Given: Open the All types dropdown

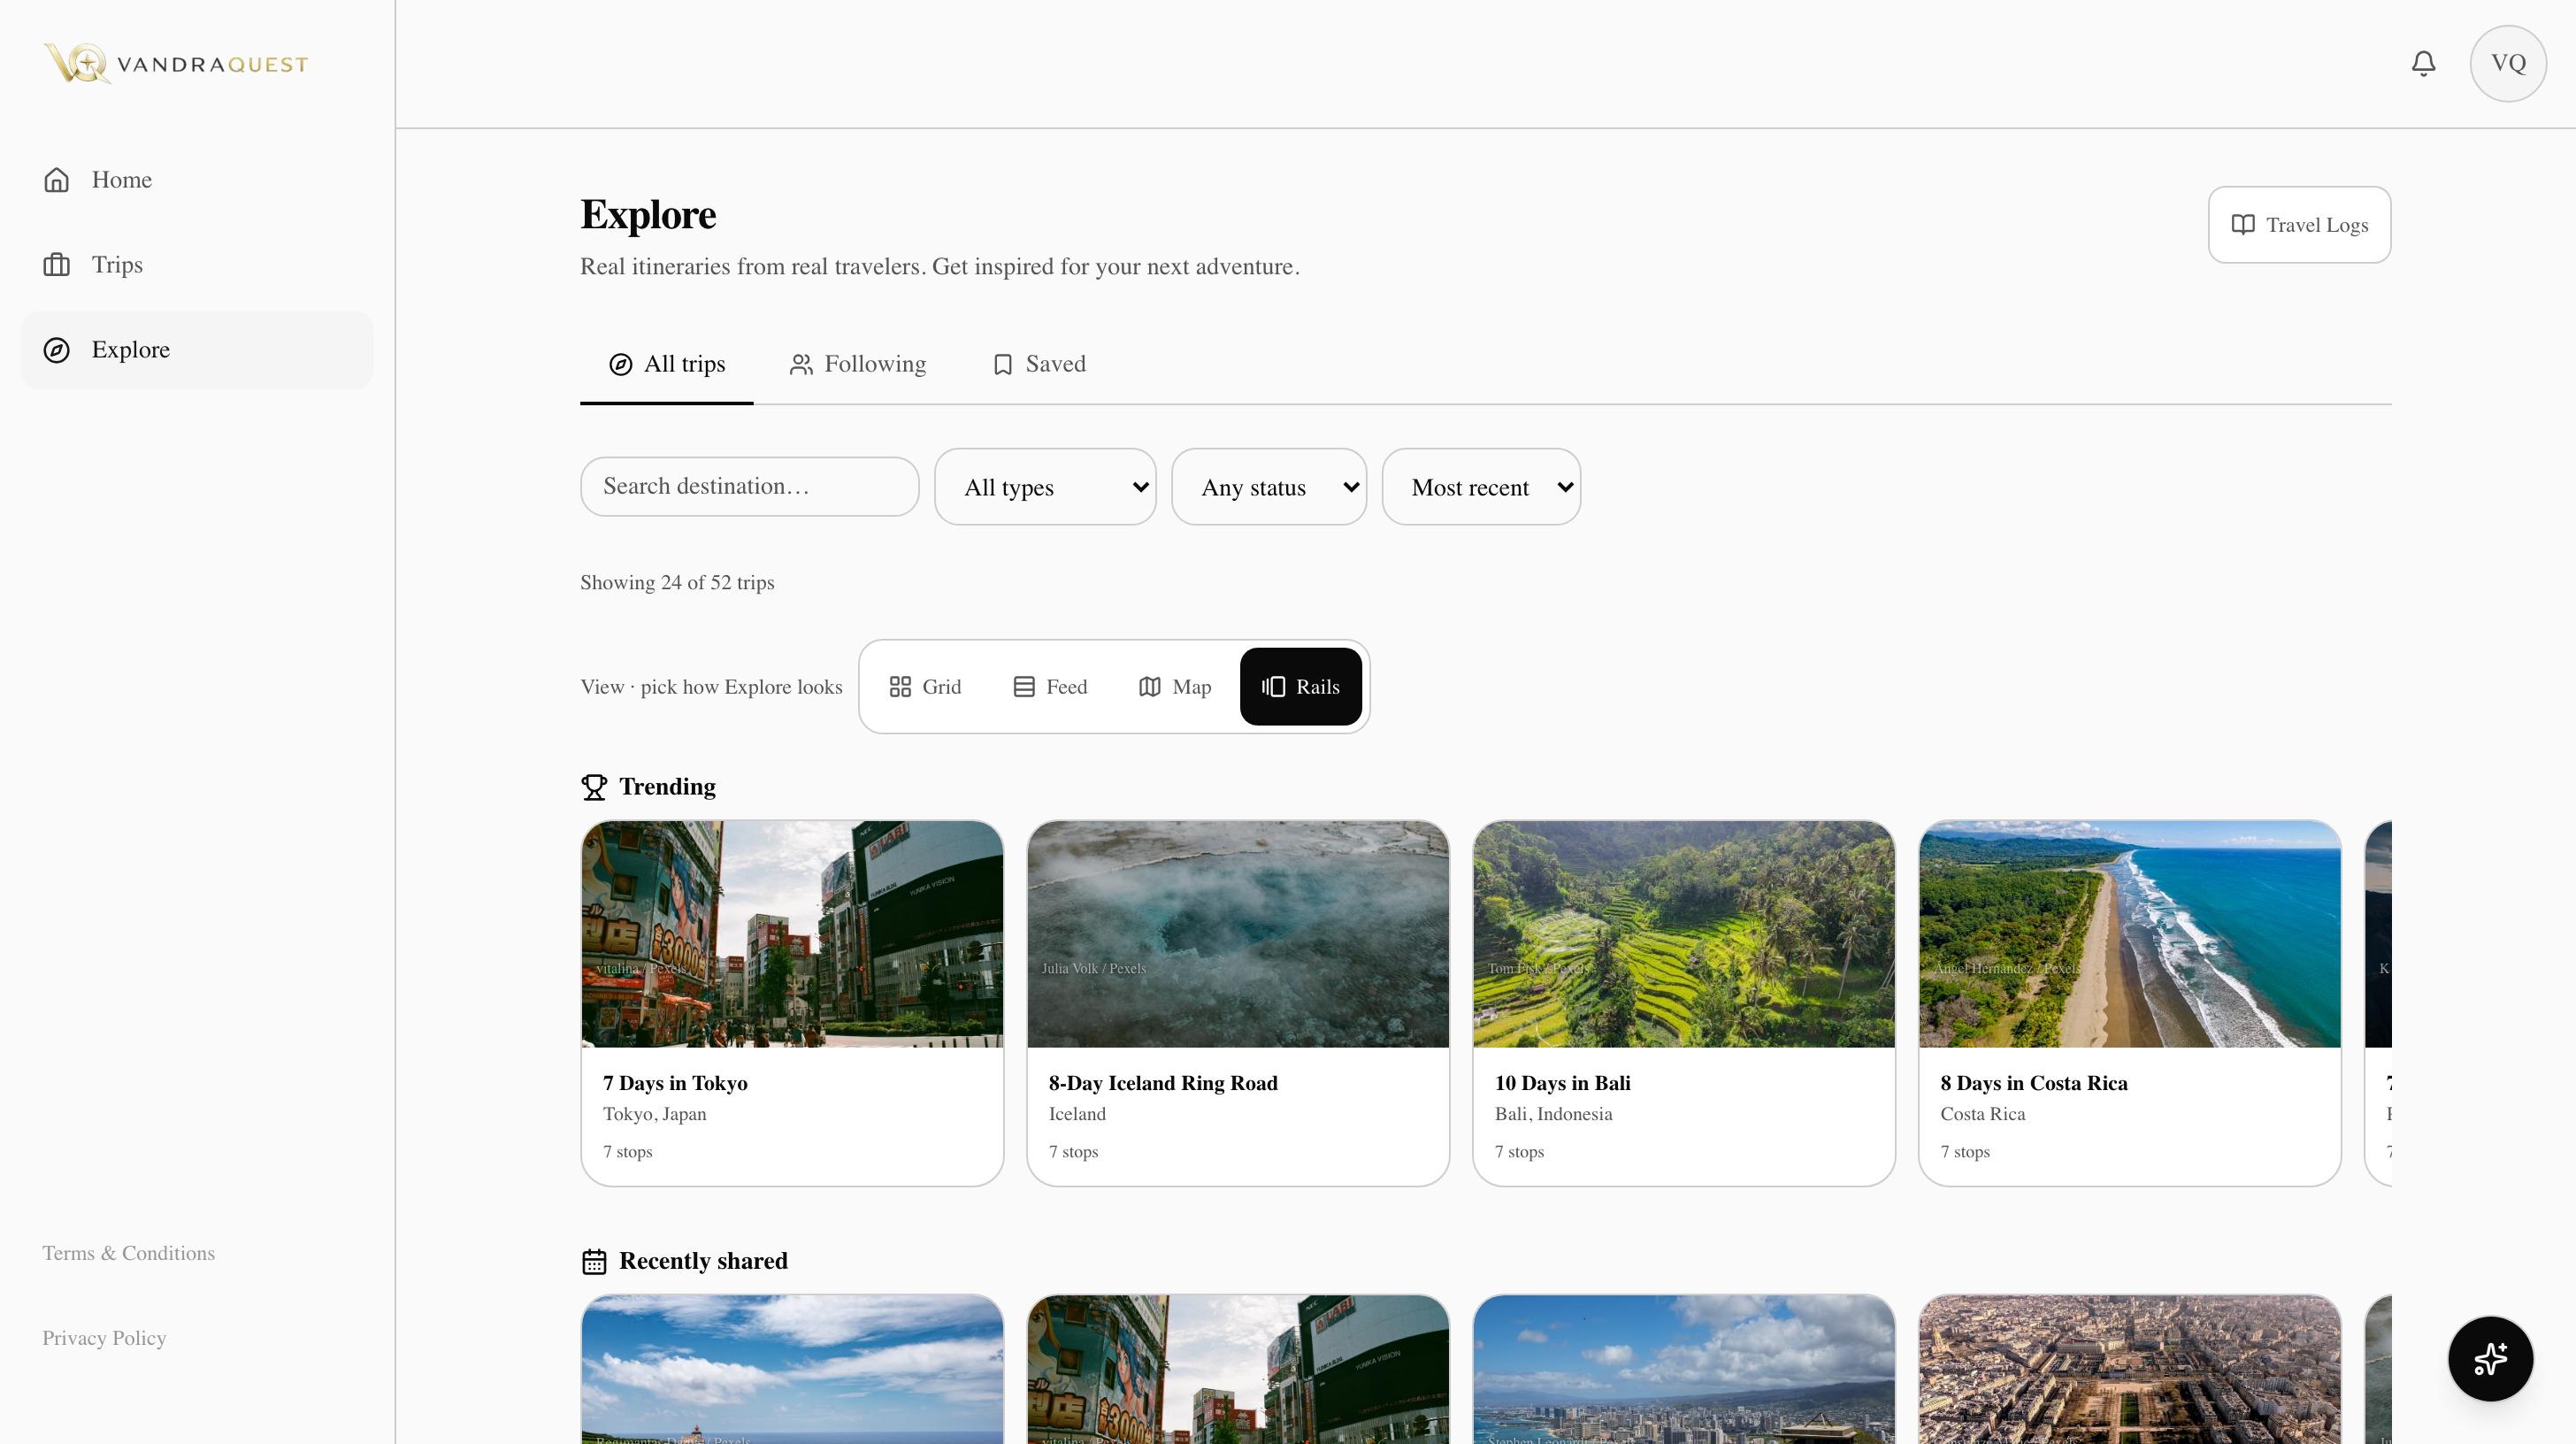Looking at the screenshot, I should 1045,487.
